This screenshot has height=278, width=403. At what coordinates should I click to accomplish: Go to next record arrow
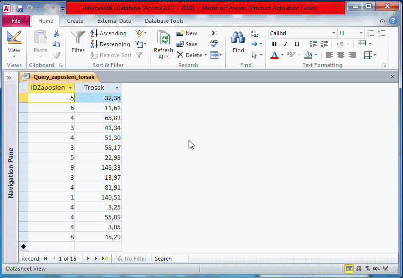(x=88, y=259)
